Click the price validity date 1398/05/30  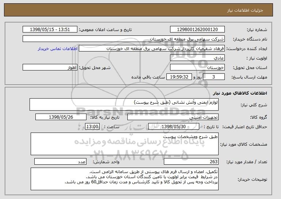pos(174,127)
